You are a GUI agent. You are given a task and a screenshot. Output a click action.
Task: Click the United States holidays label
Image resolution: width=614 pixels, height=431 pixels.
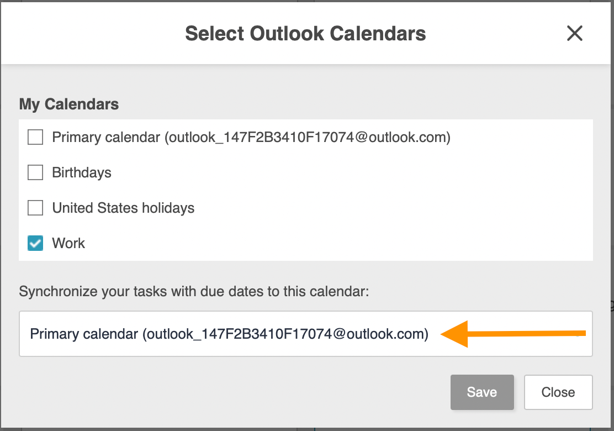[x=123, y=208]
